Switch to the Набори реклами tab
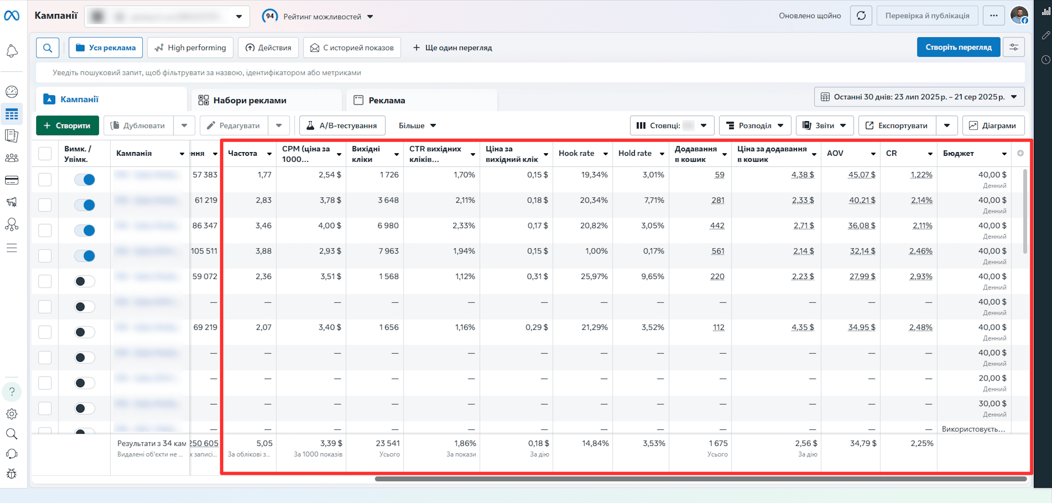 [266, 100]
